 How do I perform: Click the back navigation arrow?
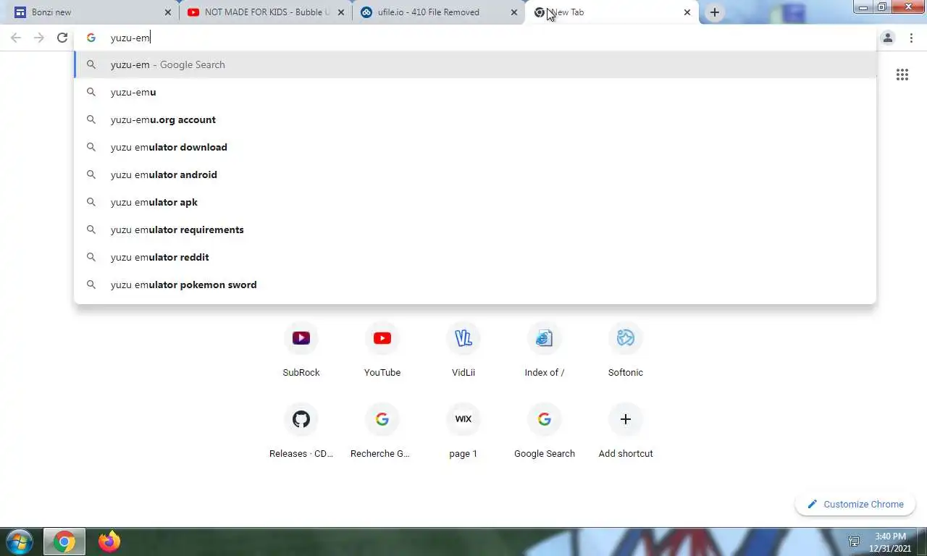point(16,38)
